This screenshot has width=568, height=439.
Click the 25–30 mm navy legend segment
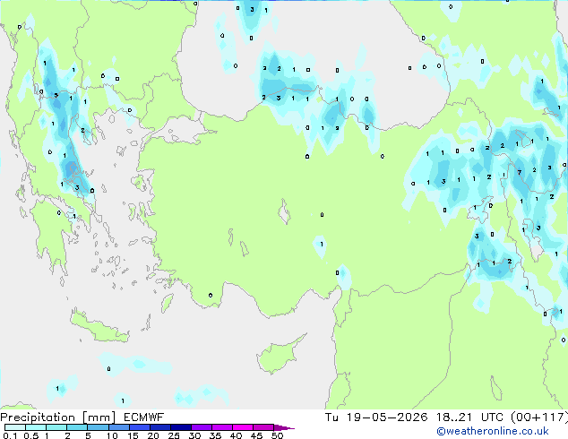pyautogui.click(x=181, y=427)
